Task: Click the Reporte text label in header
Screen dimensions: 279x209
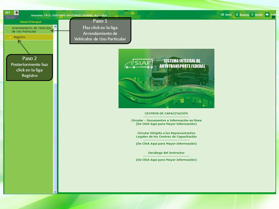Action: pyautogui.click(x=244, y=15)
